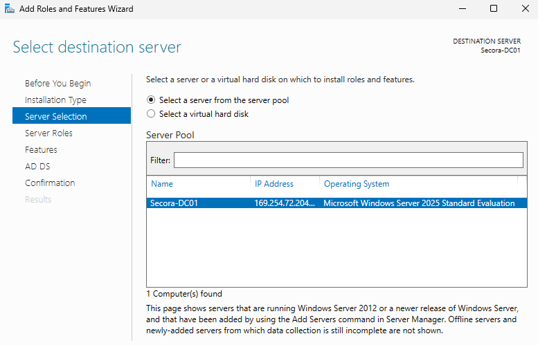The height and width of the screenshot is (345, 538).
Task: Navigate to the Features step
Action: tap(41, 150)
